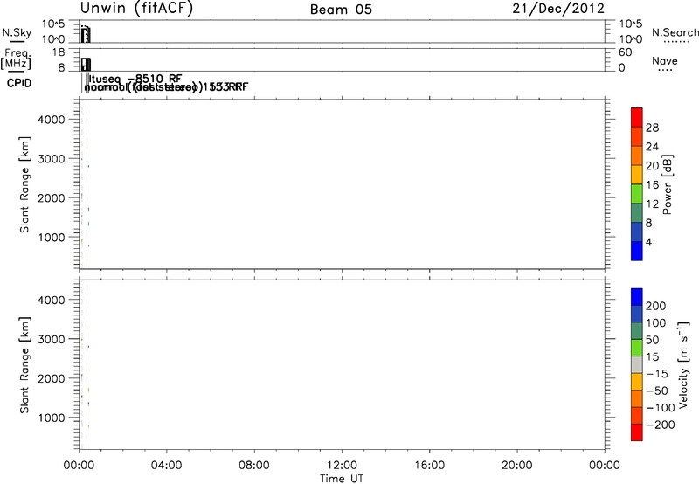Click the "00:00" label ending the time axis
Viewport: 699px width, 484px height.
click(605, 466)
